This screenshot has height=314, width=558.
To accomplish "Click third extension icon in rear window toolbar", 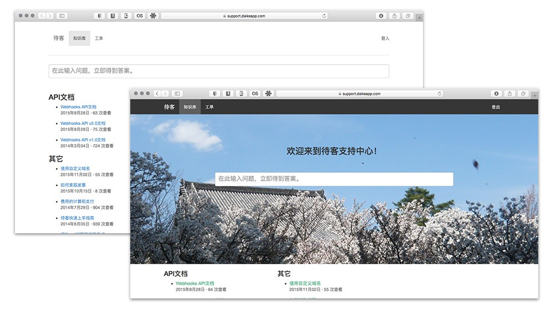I will point(126,16).
